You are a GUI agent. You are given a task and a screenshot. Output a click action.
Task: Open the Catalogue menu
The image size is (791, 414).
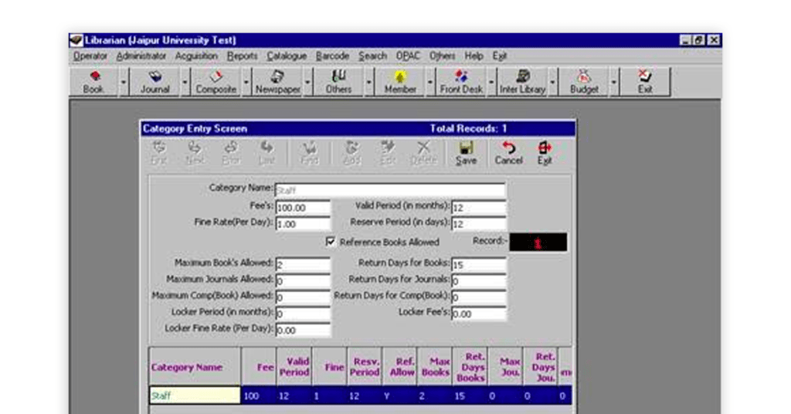(x=287, y=56)
